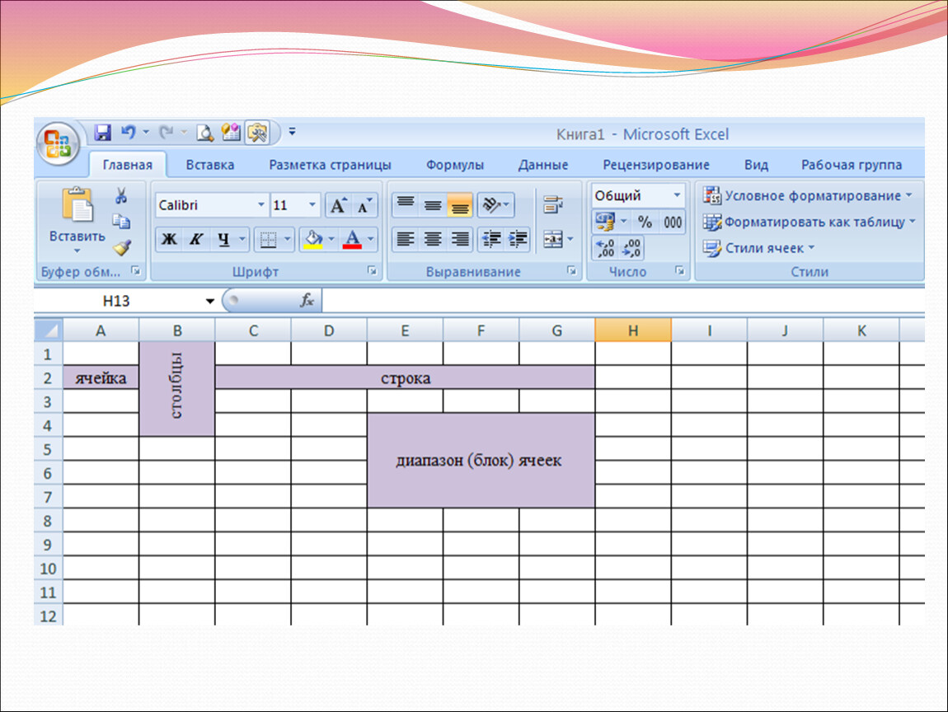Viewport: 948px width, 712px height.
Task: Apply thousands separator 000 format
Action: (673, 222)
